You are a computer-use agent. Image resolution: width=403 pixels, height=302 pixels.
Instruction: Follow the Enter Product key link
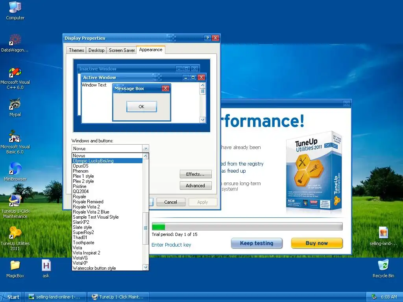(171, 245)
